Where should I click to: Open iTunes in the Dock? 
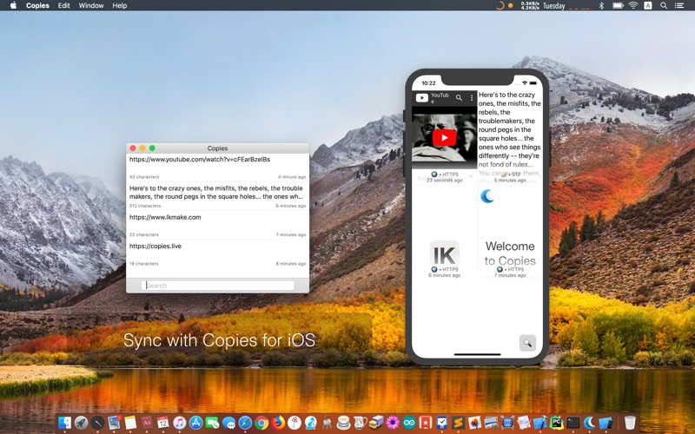coord(180,423)
